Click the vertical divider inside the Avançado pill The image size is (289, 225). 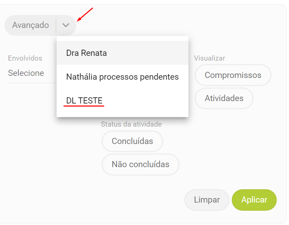click(x=56, y=25)
